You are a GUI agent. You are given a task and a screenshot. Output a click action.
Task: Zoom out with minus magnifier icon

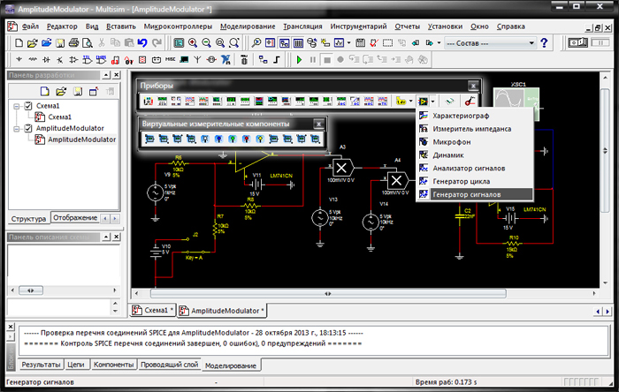(x=206, y=43)
